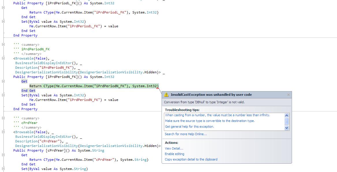Screen dimensions: 337x172
Task: Click the highlighted Return CType iPrdPeriodN_FK line
Action: (x=94, y=86)
